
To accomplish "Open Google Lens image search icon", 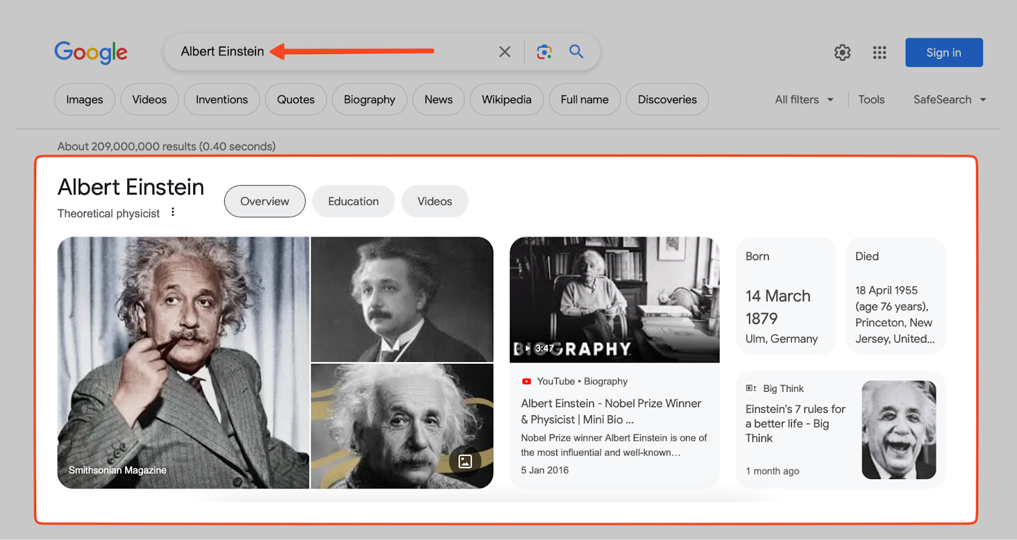I will coord(544,52).
